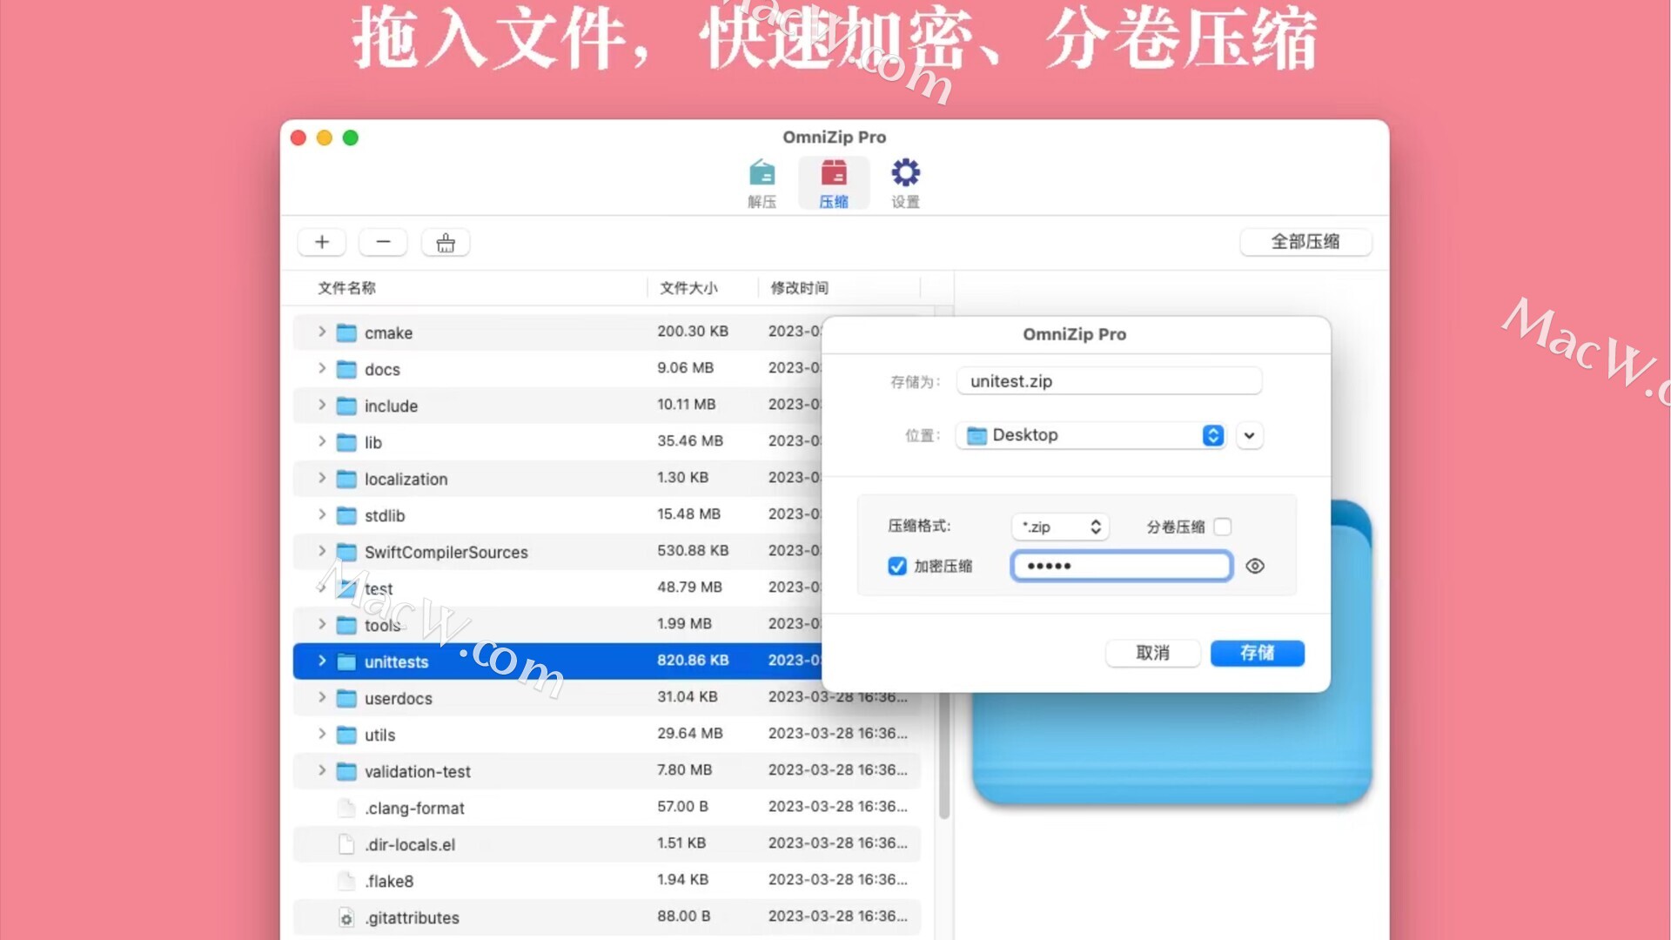Expand the localization folder
Screen dimensions: 1671x940
[x=322, y=478]
